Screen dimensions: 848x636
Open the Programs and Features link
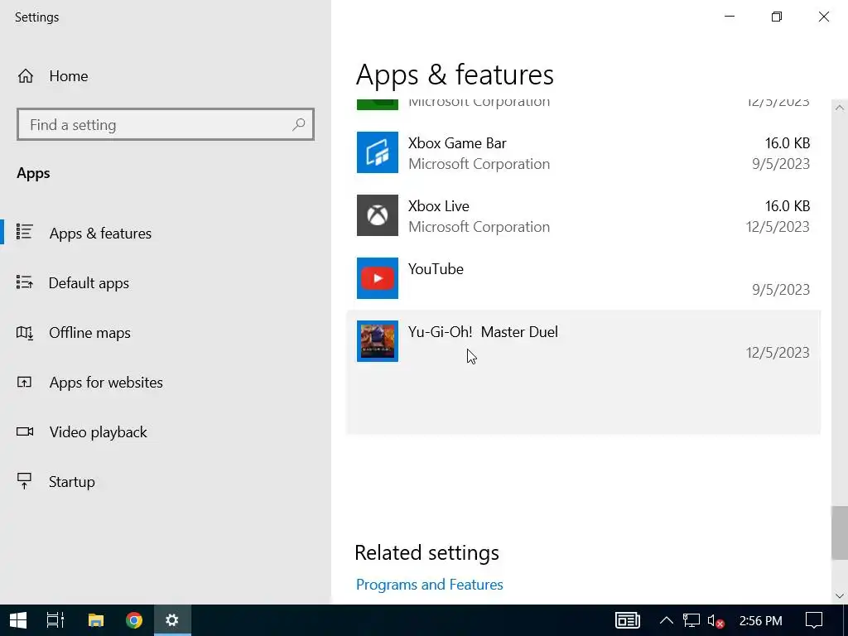430,585
